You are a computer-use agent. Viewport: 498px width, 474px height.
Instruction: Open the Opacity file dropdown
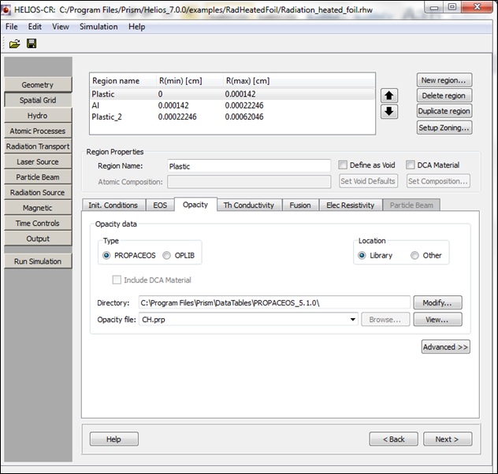351,319
